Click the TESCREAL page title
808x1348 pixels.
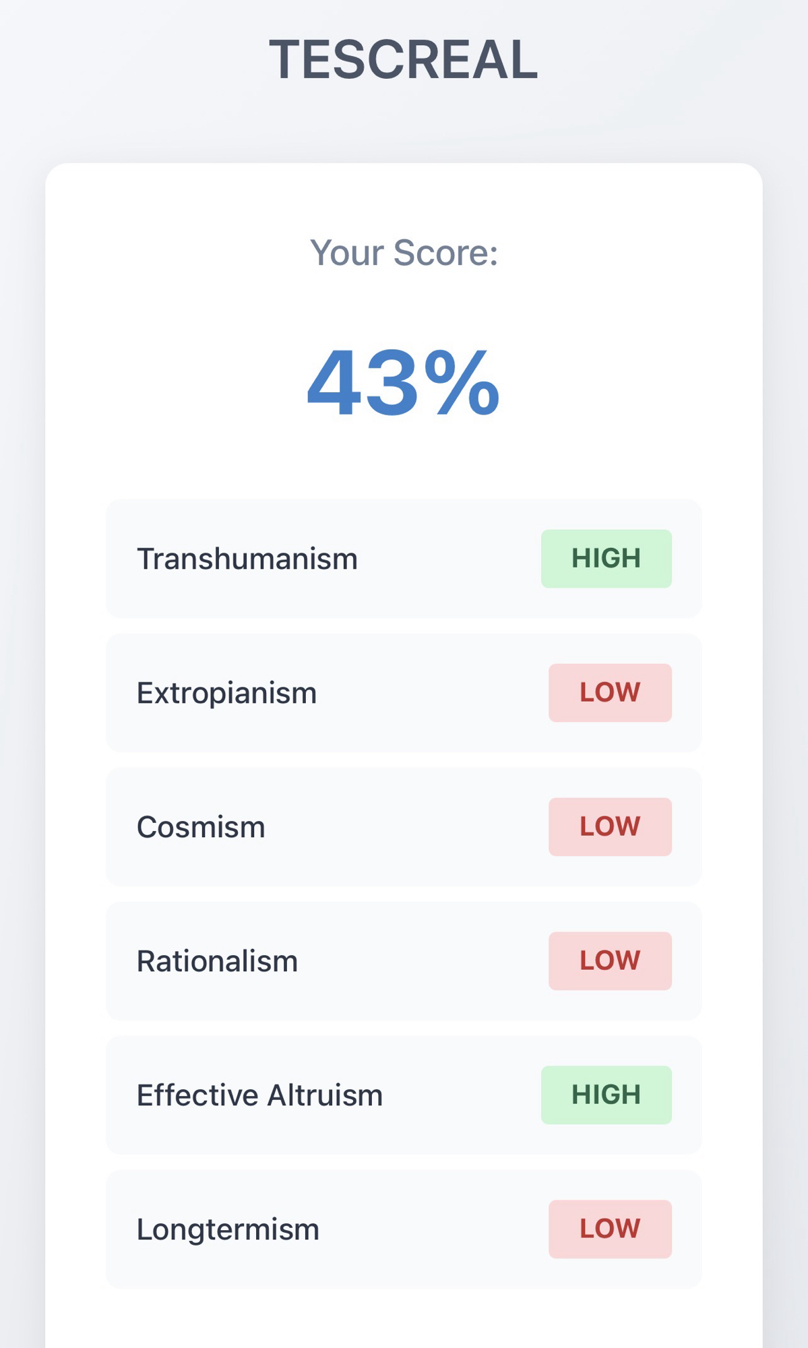tap(404, 59)
